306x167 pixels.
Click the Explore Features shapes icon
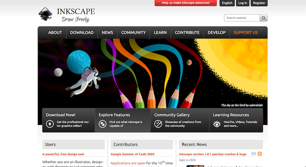point(103,124)
